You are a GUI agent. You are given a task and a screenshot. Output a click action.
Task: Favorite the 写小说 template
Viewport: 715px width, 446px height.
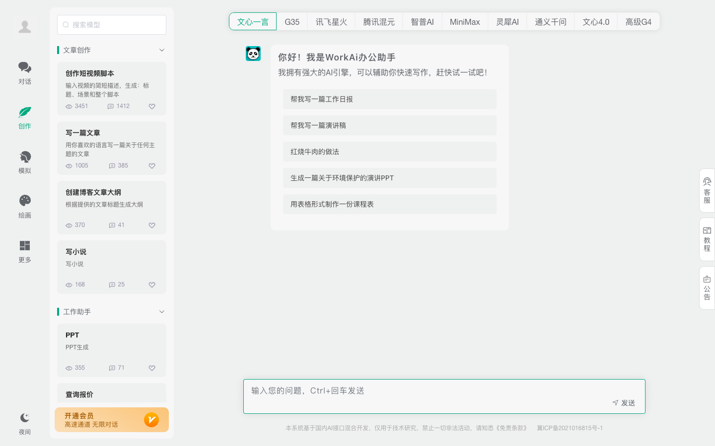151,284
